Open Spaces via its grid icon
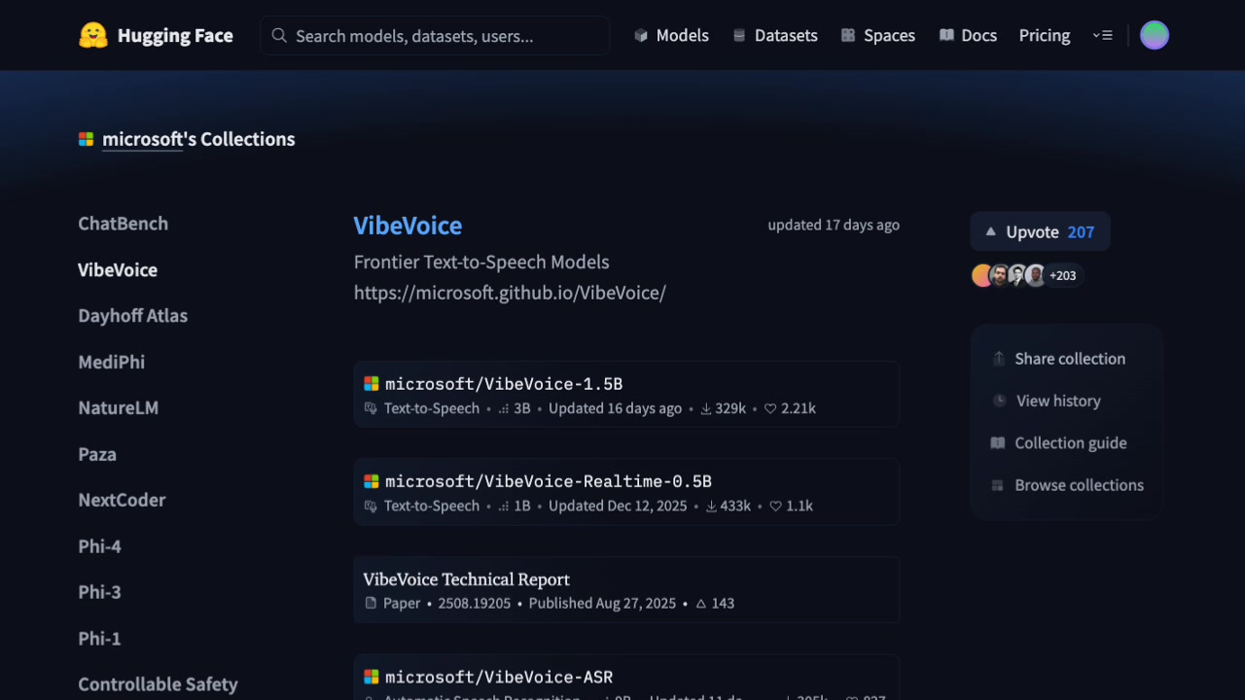This screenshot has width=1245, height=700. coord(850,35)
